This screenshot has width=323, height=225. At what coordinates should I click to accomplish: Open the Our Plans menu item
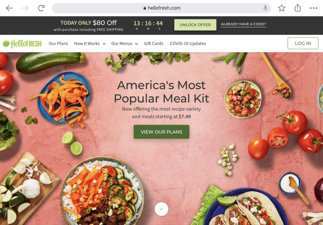coord(58,43)
